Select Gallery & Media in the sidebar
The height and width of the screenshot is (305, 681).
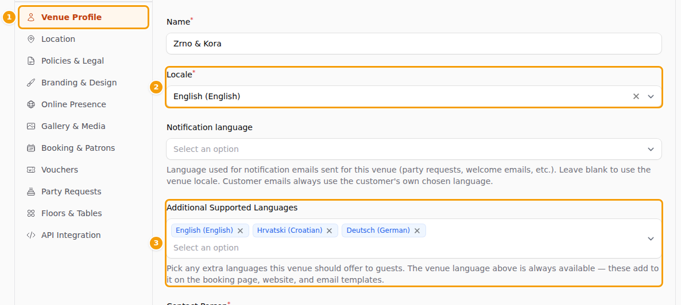pos(84,126)
